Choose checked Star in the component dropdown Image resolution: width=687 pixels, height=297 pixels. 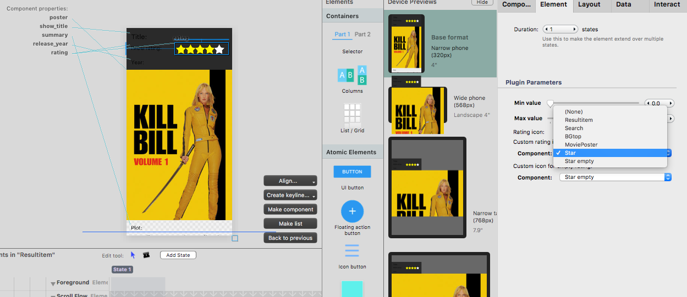[610, 153]
